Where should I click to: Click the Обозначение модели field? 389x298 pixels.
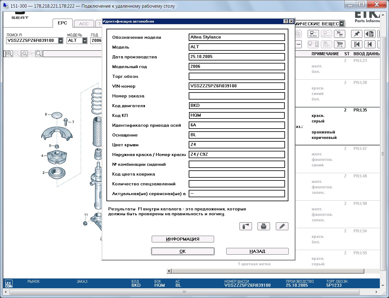237,37
